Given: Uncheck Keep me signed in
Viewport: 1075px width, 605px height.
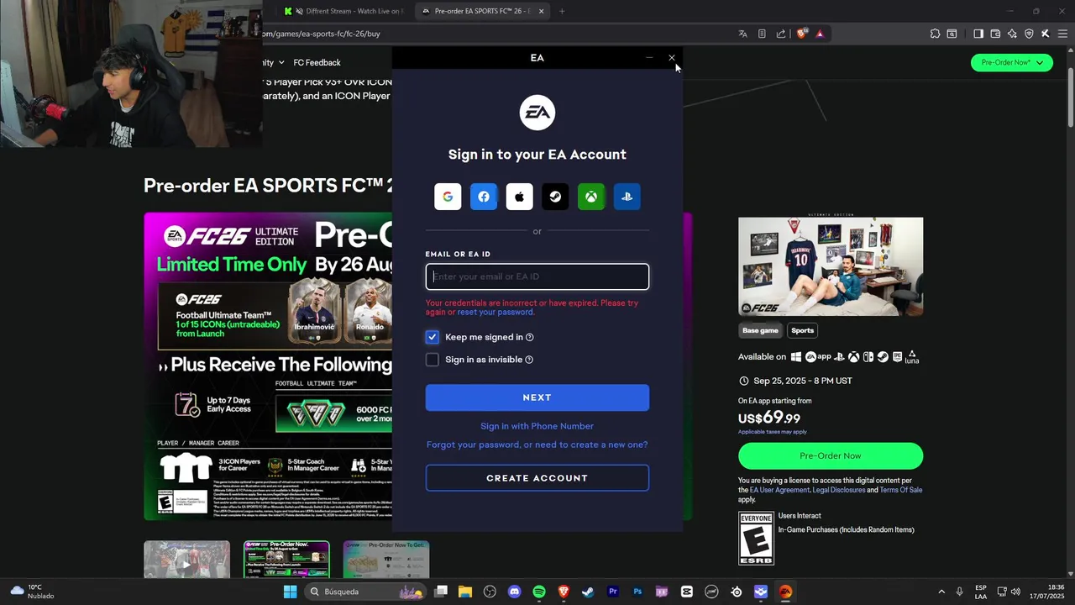Looking at the screenshot, I should (433, 337).
